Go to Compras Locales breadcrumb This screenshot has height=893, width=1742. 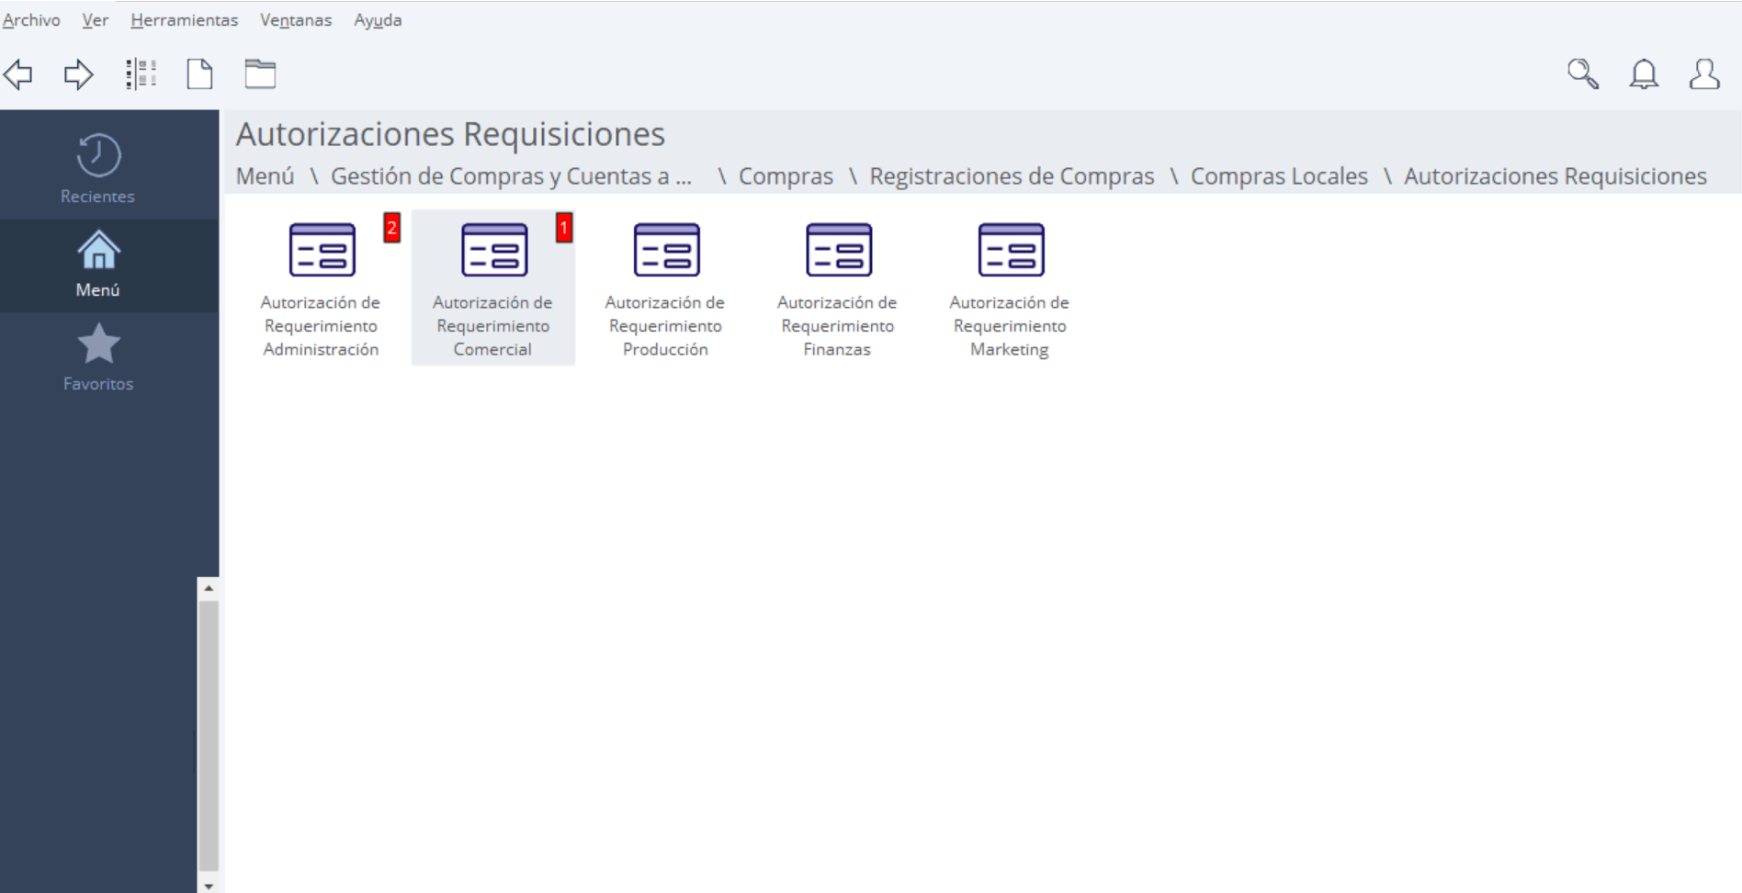pos(1279,176)
